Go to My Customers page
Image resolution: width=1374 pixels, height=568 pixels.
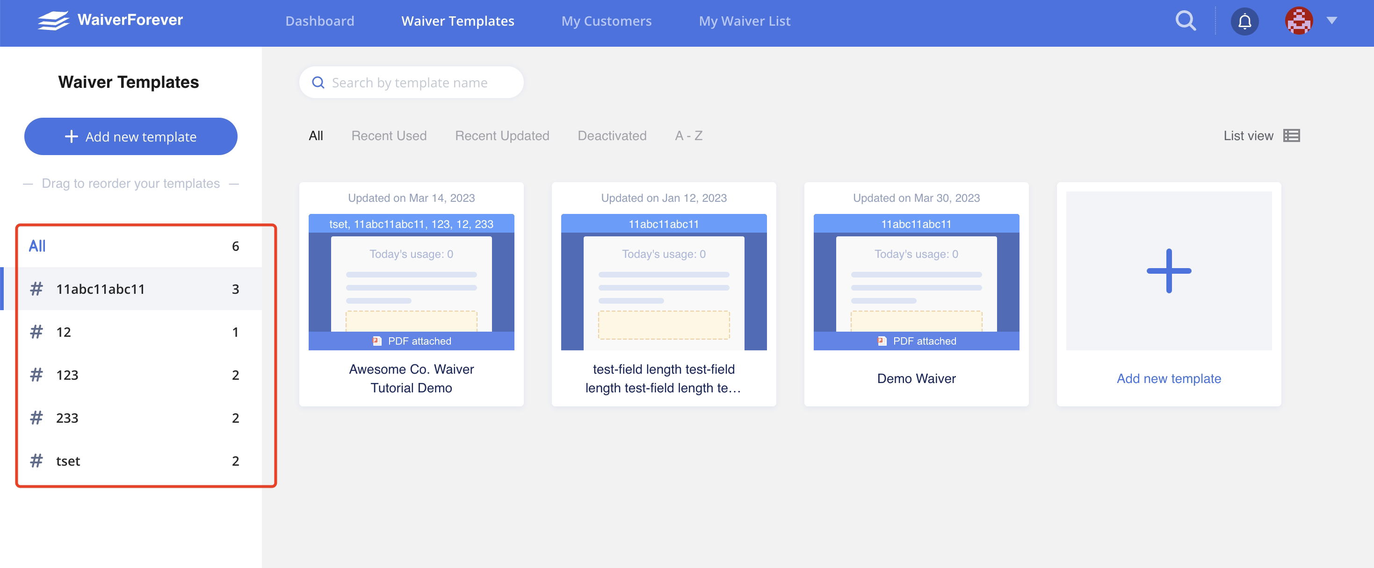[x=606, y=21]
